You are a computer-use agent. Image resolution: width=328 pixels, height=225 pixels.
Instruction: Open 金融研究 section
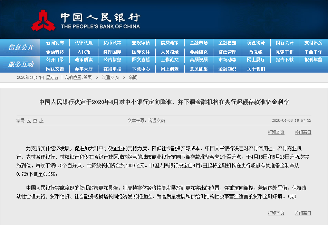(199, 52)
